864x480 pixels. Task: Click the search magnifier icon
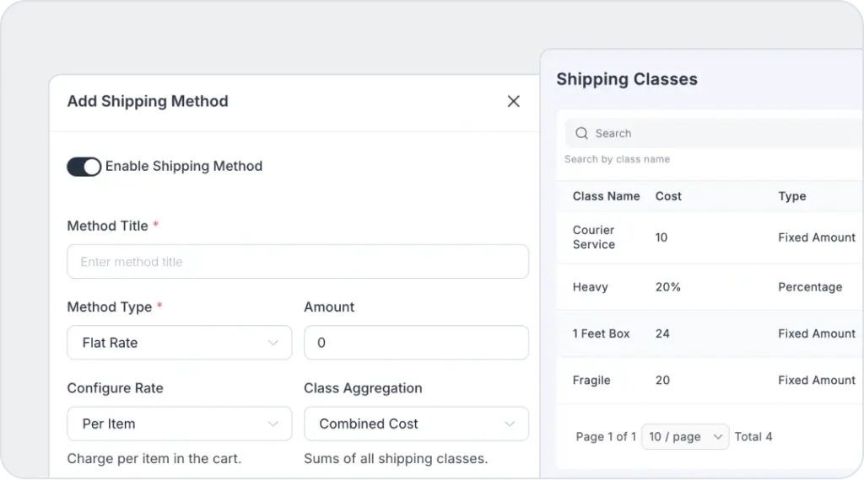point(581,133)
